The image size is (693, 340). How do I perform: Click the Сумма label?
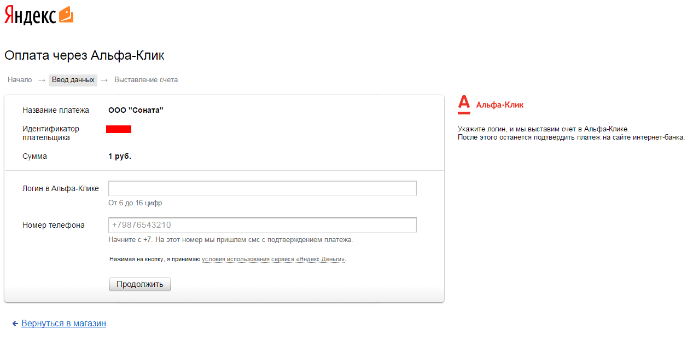coord(34,156)
